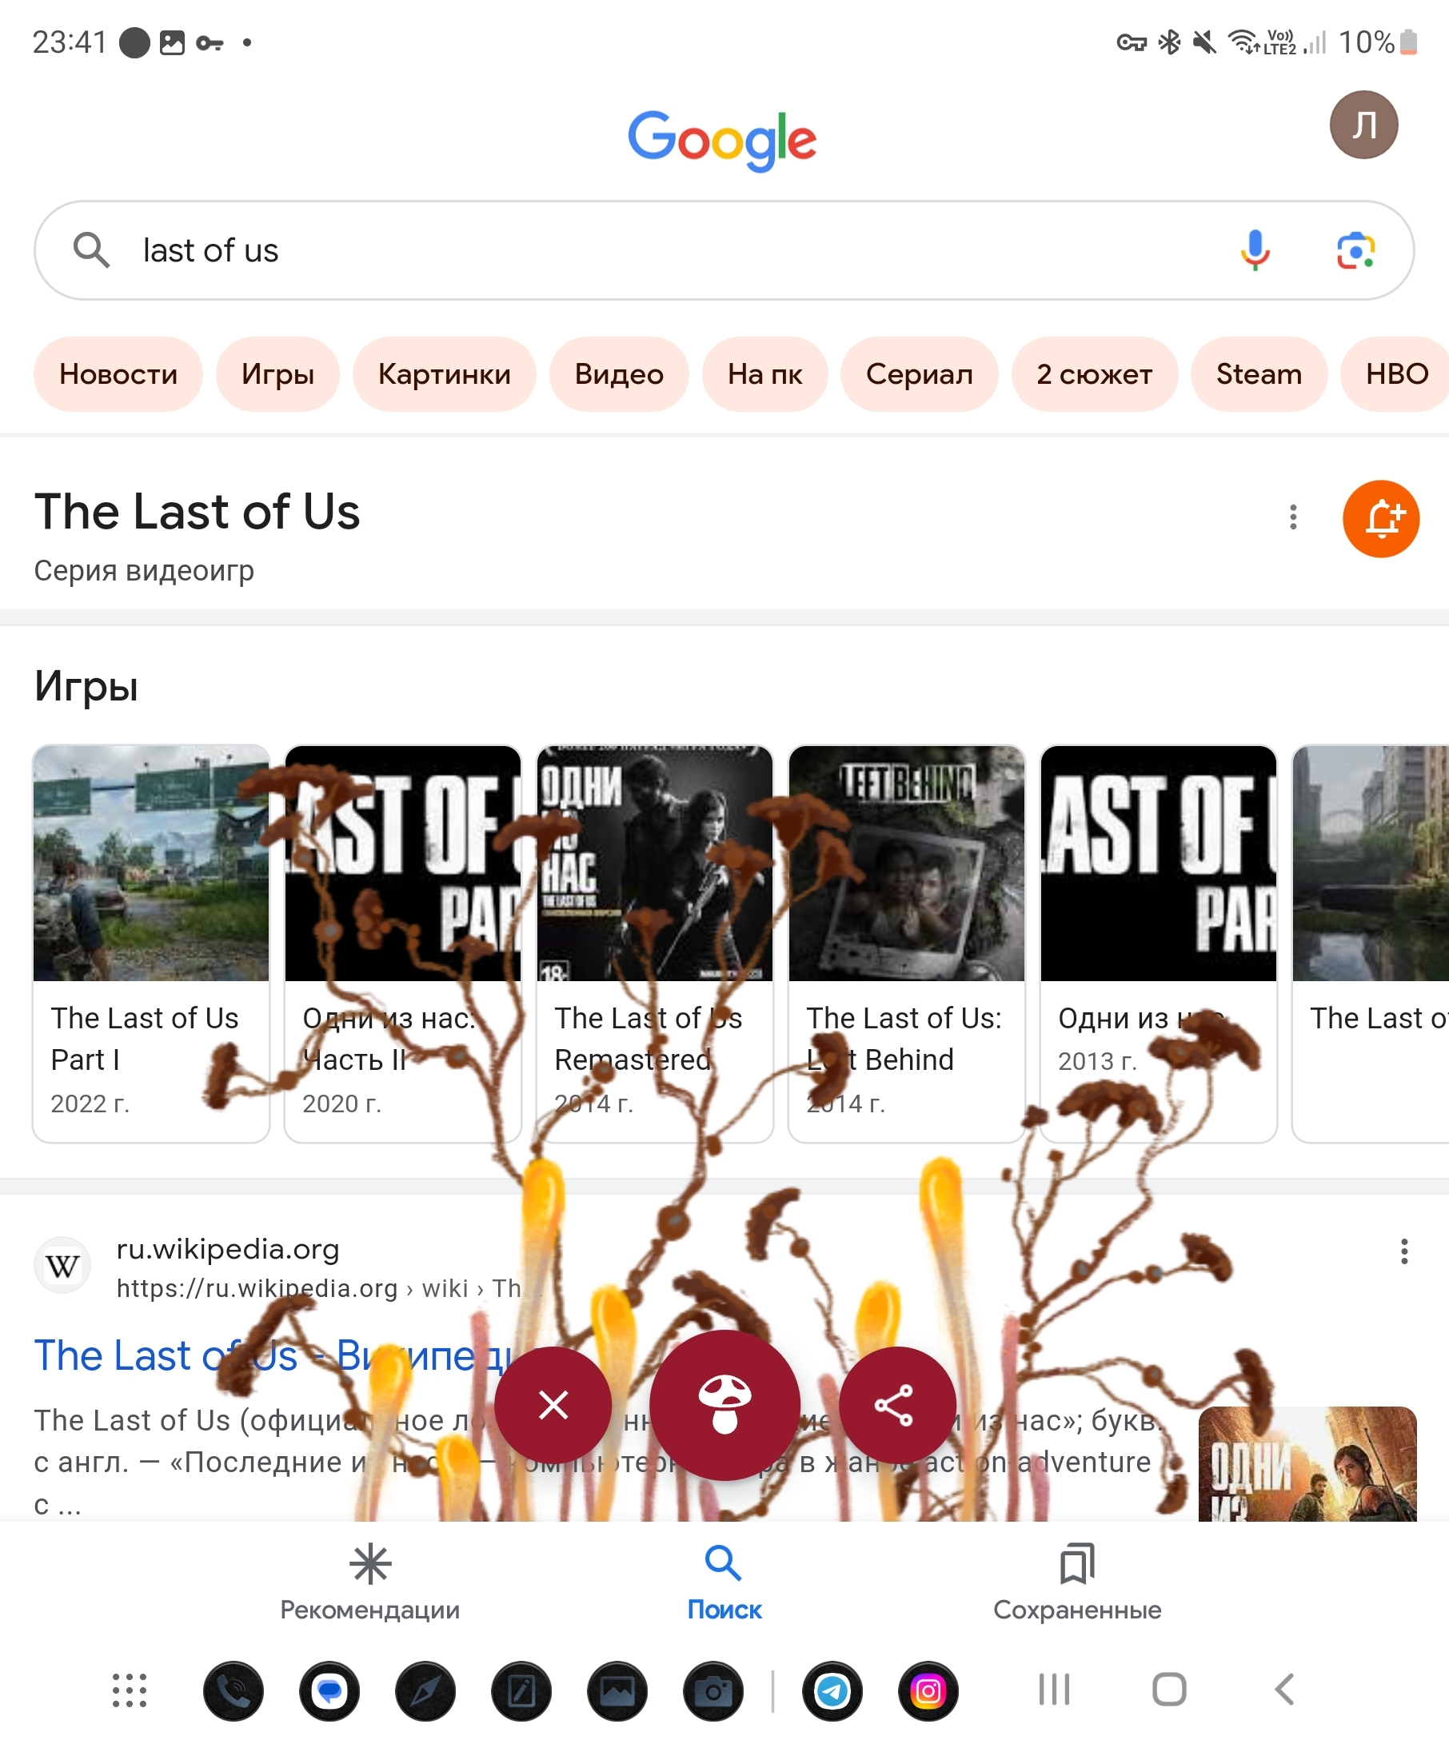Select the Новости filter chip
Image resolution: width=1449 pixels, height=1740 pixels.
coord(118,373)
